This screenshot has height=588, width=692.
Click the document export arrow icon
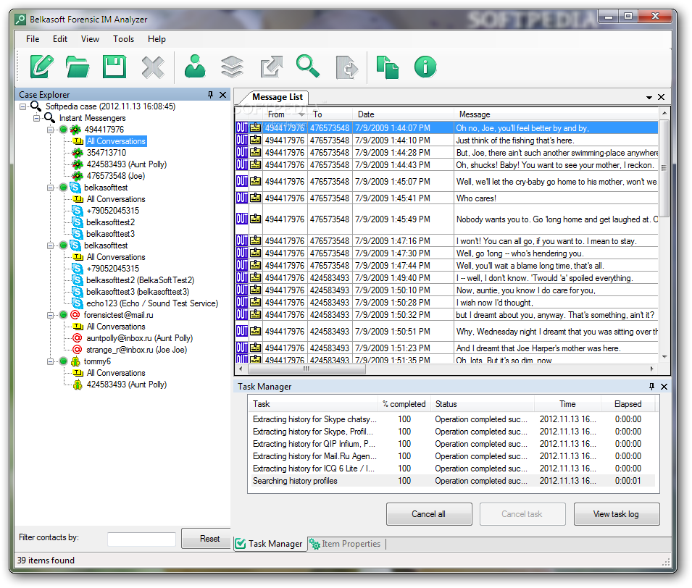click(x=347, y=67)
